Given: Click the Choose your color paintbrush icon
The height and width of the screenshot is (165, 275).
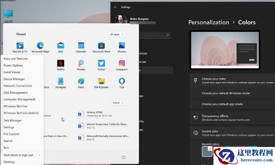Looking at the screenshot, I should [x=195, y=80].
